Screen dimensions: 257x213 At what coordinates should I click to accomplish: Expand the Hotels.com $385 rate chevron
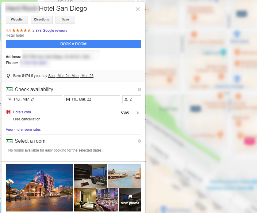point(138,113)
